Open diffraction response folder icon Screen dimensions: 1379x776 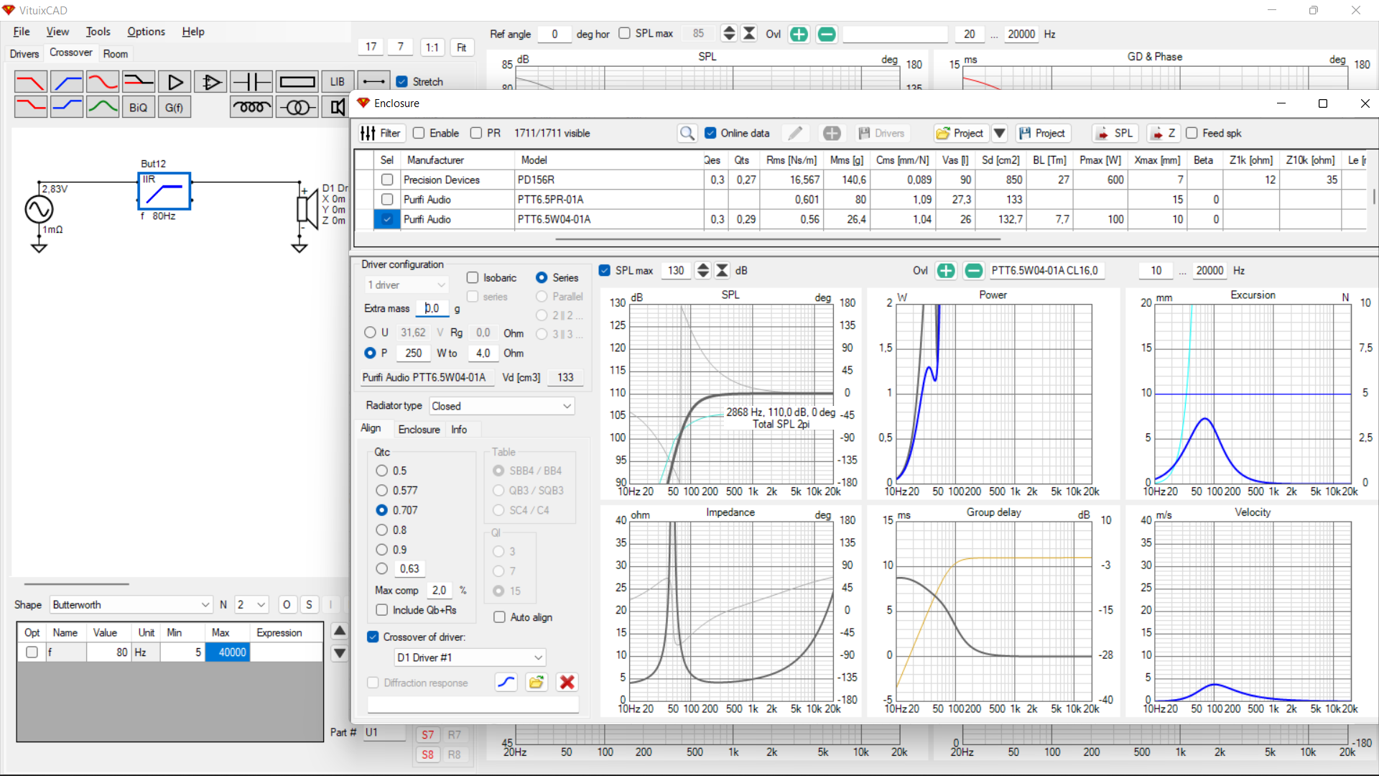537,683
